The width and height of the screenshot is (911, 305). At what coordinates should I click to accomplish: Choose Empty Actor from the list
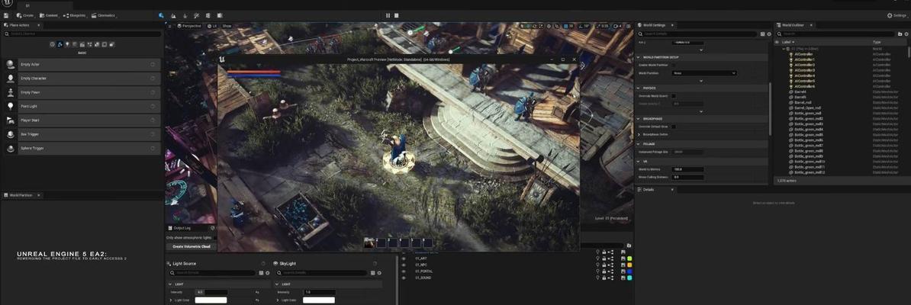tap(82, 64)
